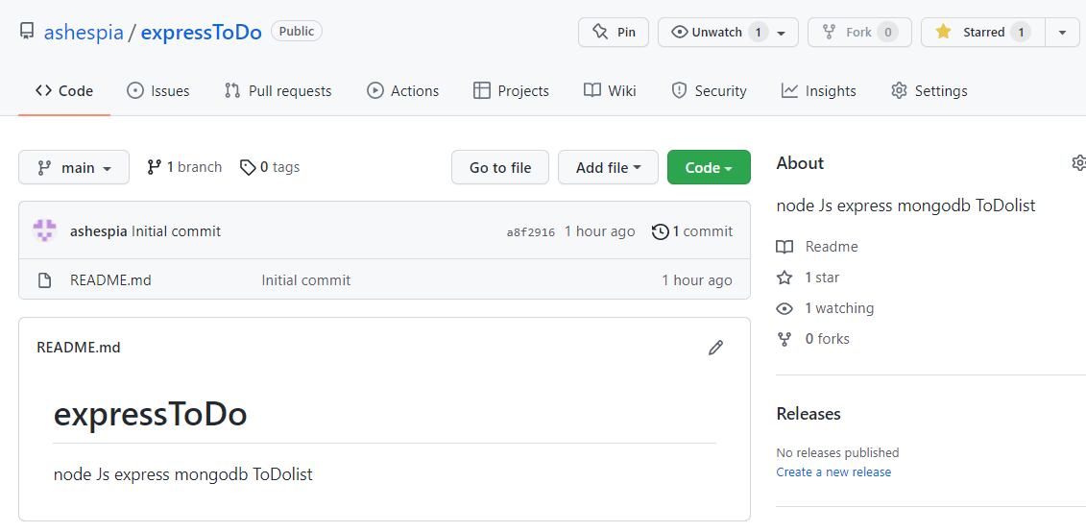Click the README.md header of the preview panel
Screen dimensions: 1086x532
[79, 347]
